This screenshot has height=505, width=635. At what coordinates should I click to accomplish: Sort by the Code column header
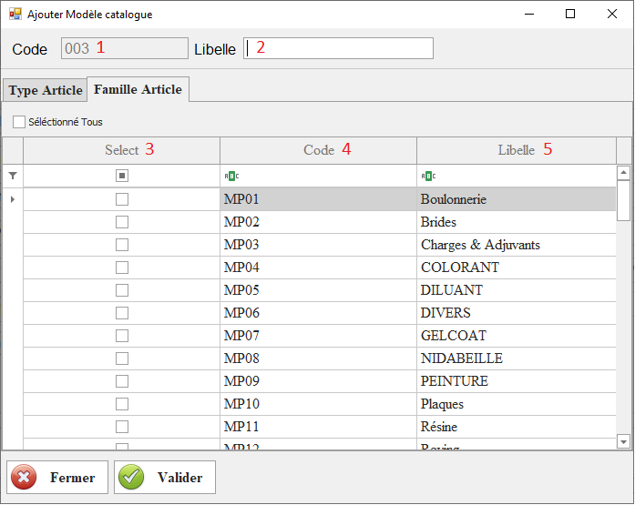pos(318,150)
